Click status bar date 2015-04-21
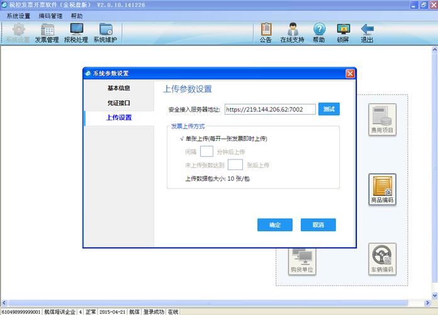This screenshot has height=315, width=438. pyautogui.click(x=112, y=312)
